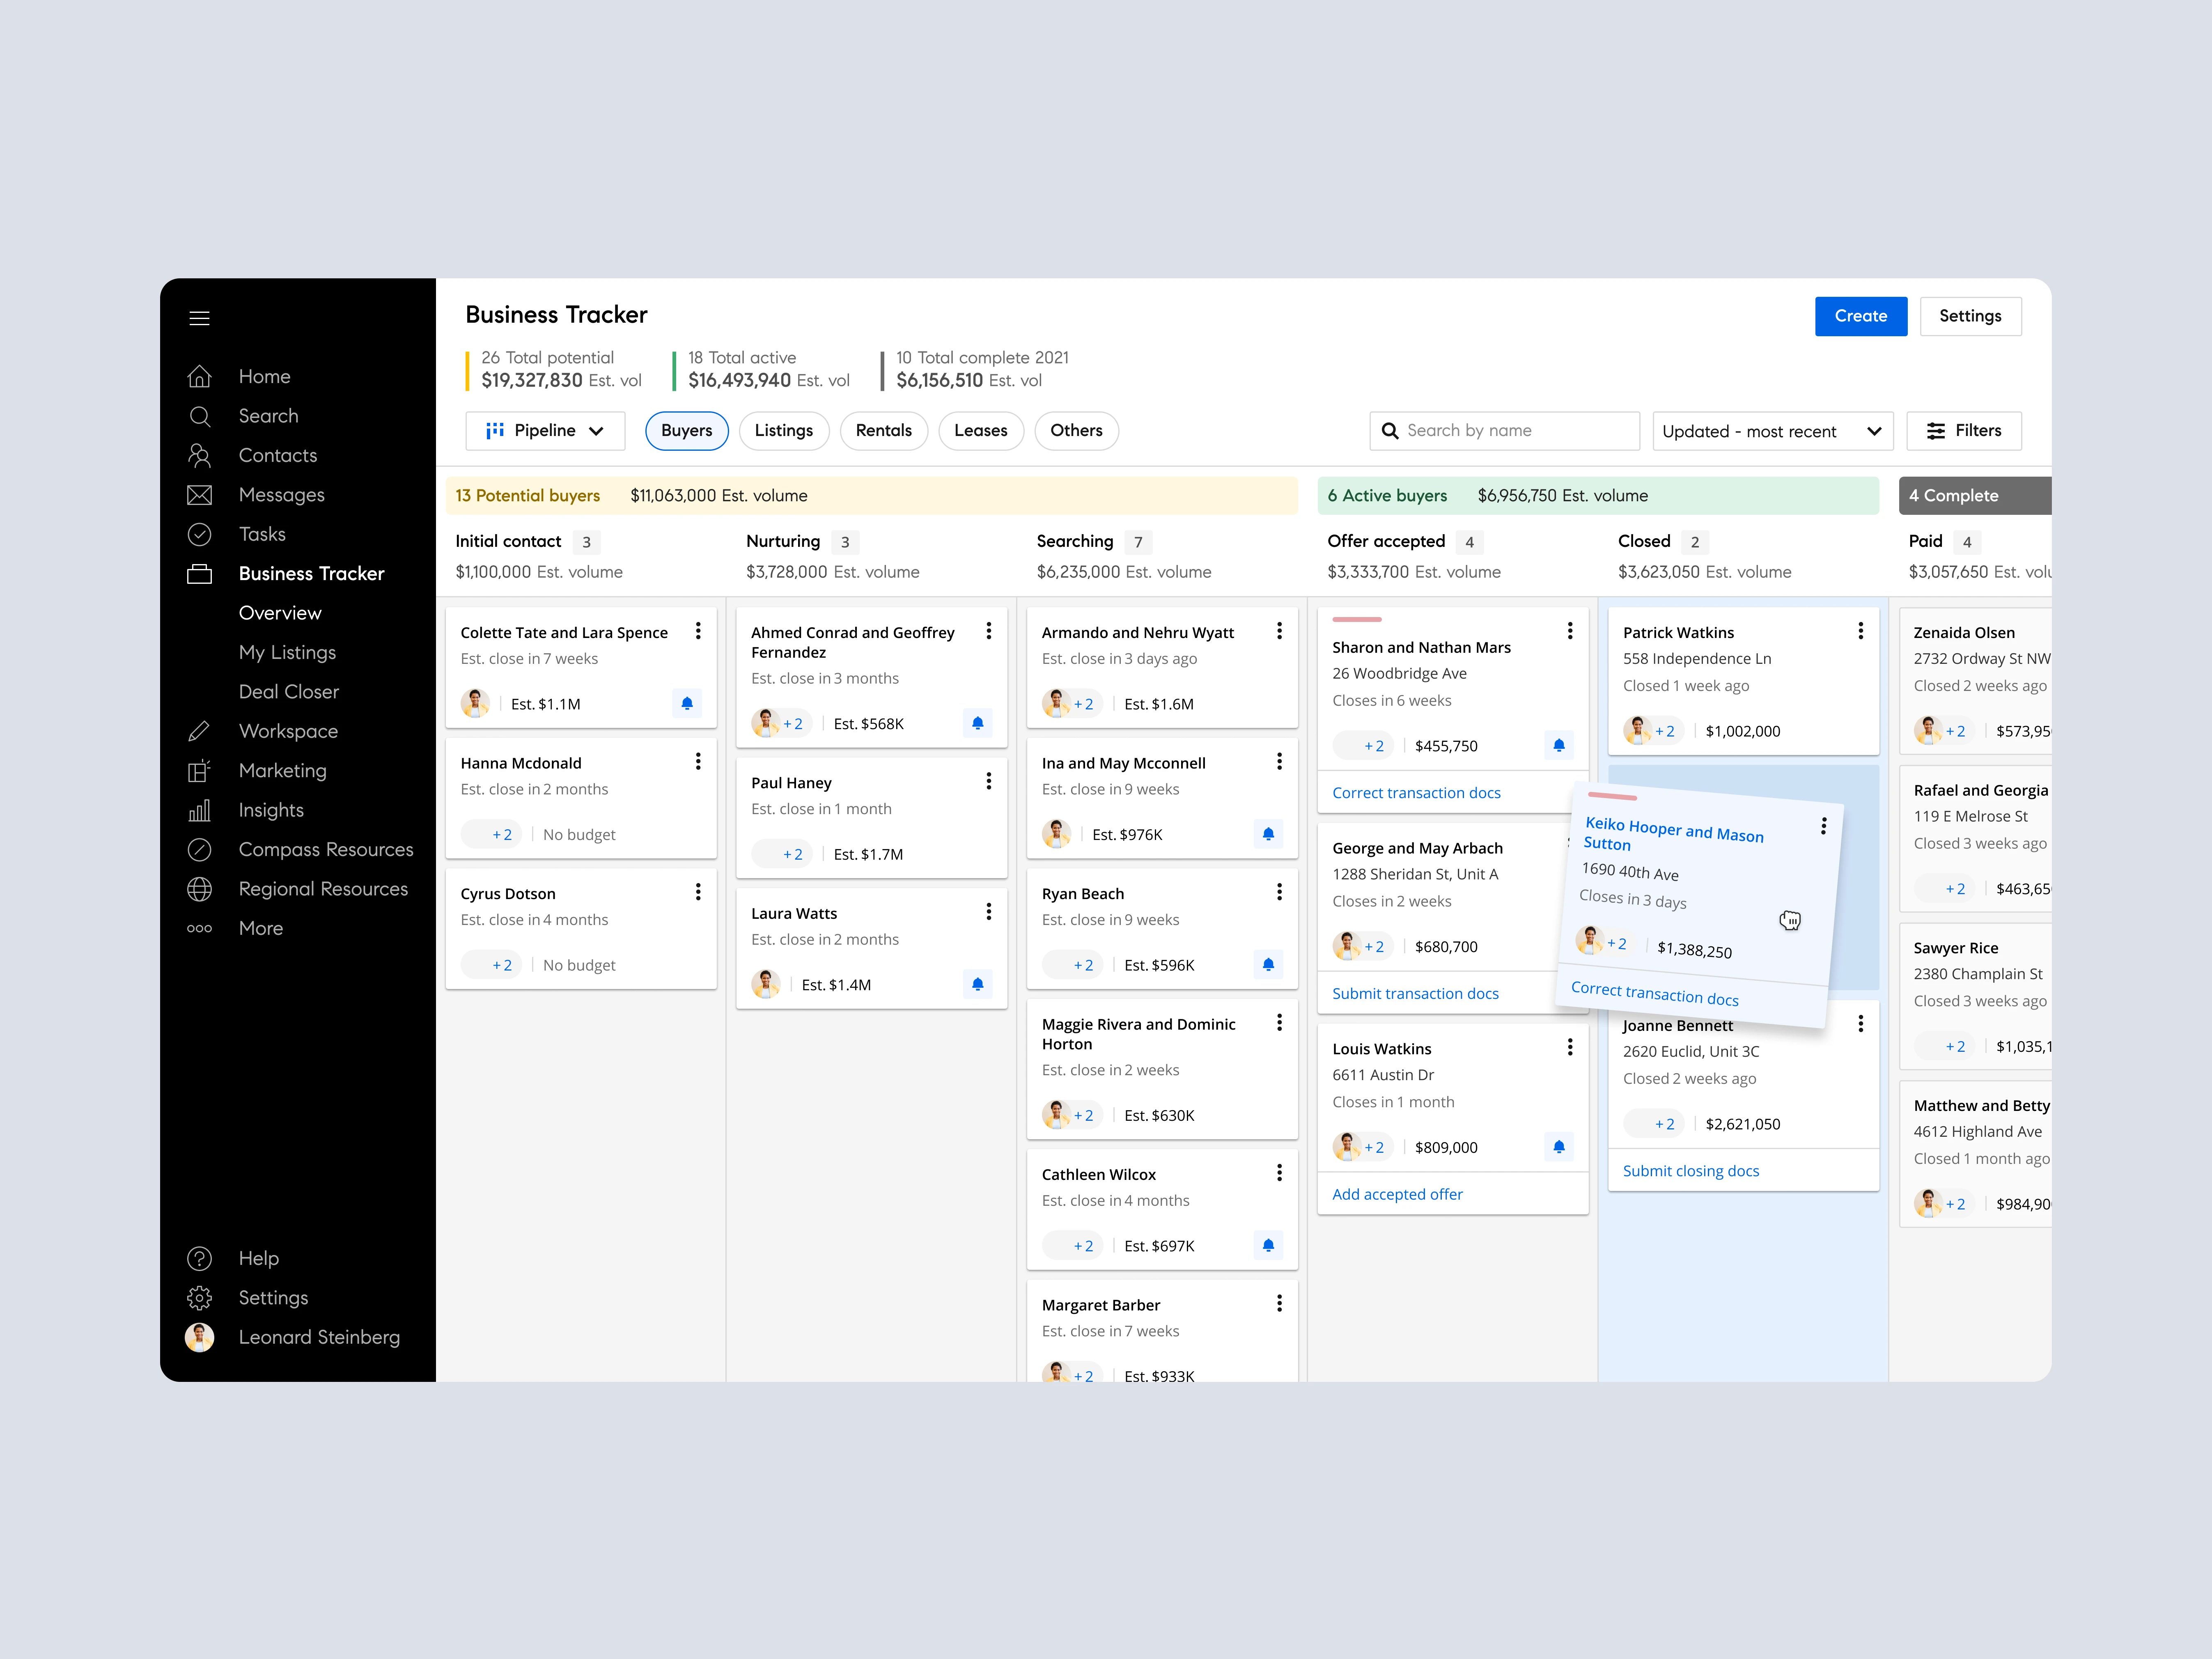Open options menu for Paul Haney card
Screen dimensions: 2212x1659
point(988,781)
